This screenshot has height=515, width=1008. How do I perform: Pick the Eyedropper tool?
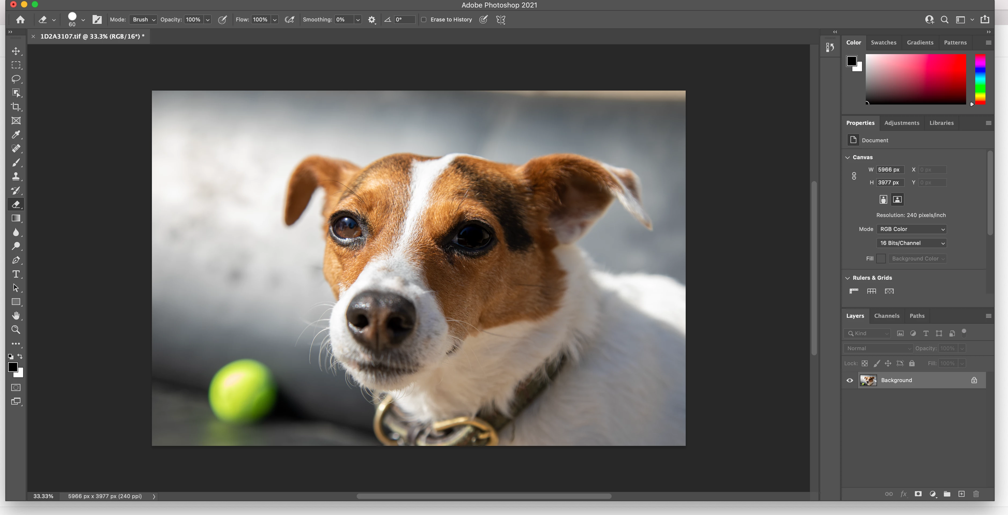[16, 135]
